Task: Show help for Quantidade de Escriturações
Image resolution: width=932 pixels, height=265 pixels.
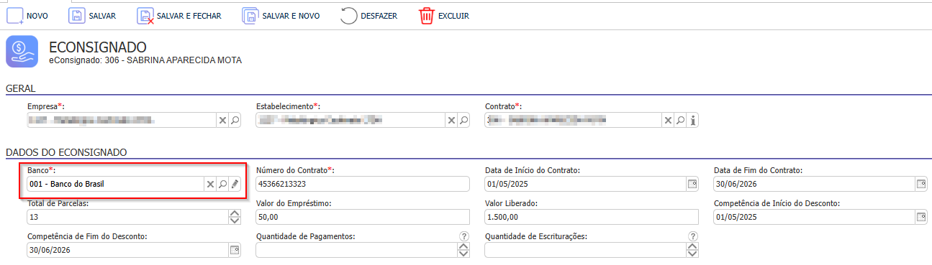Action: pos(693,236)
